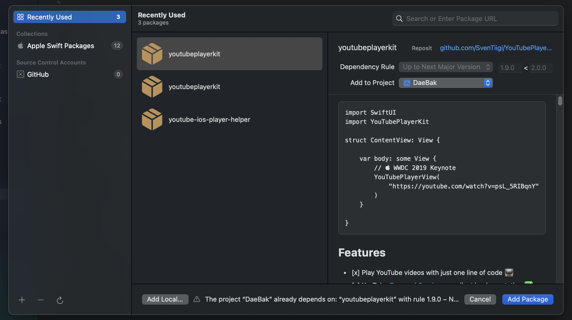
Task: Focus the Search or Enter Package URL field
Action: (x=475, y=18)
